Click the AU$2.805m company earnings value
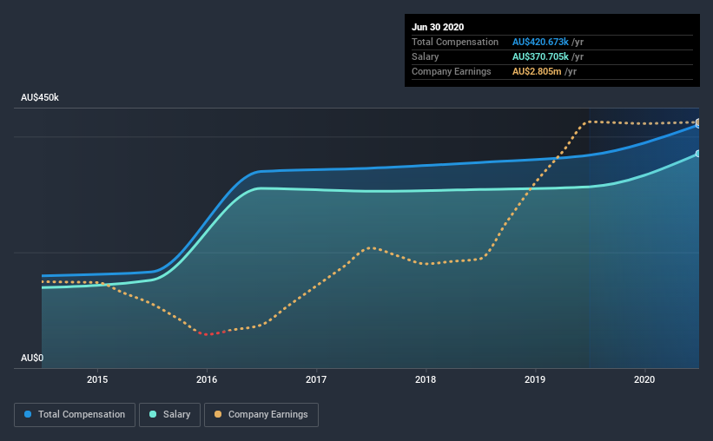Screen dimensions: 713x441 (537, 71)
